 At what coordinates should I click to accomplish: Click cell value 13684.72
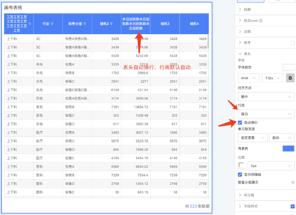point(141,107)
